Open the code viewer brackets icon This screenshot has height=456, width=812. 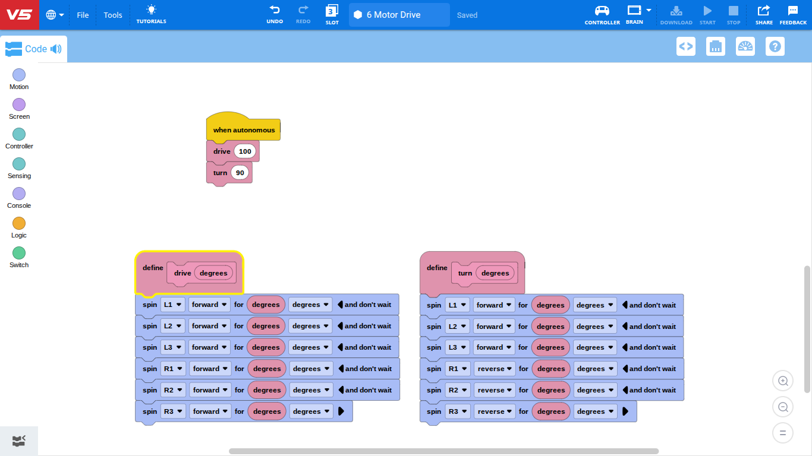coord(686,46)
